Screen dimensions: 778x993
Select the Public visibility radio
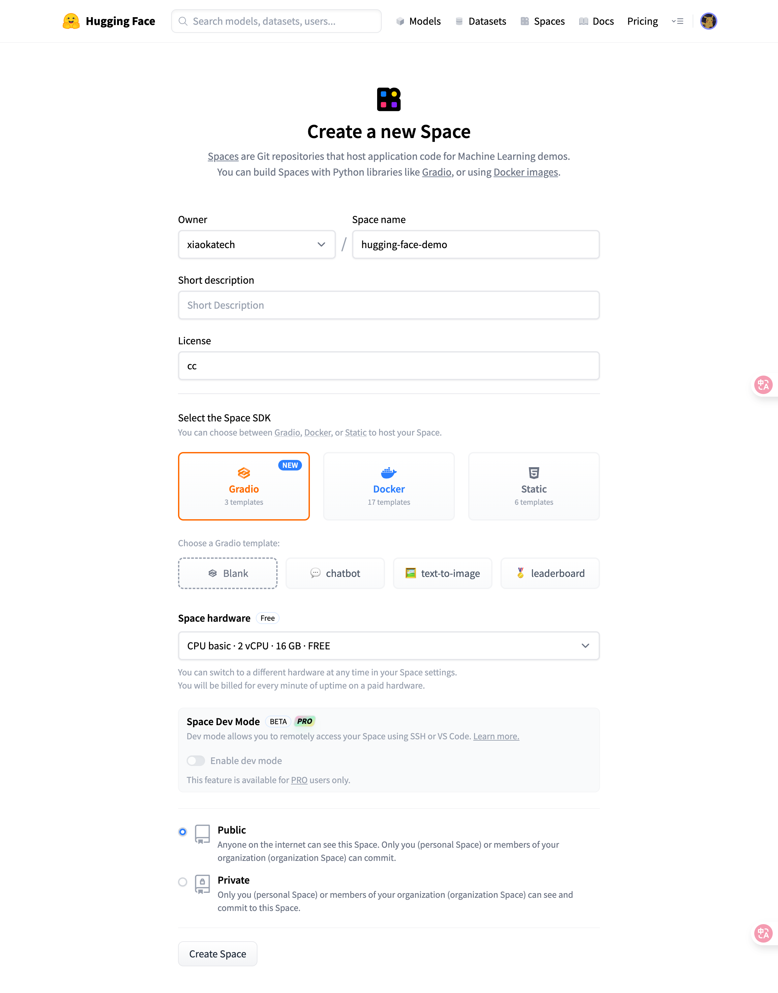183,832
